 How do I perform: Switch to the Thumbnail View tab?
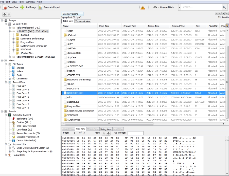coord(83,21)
